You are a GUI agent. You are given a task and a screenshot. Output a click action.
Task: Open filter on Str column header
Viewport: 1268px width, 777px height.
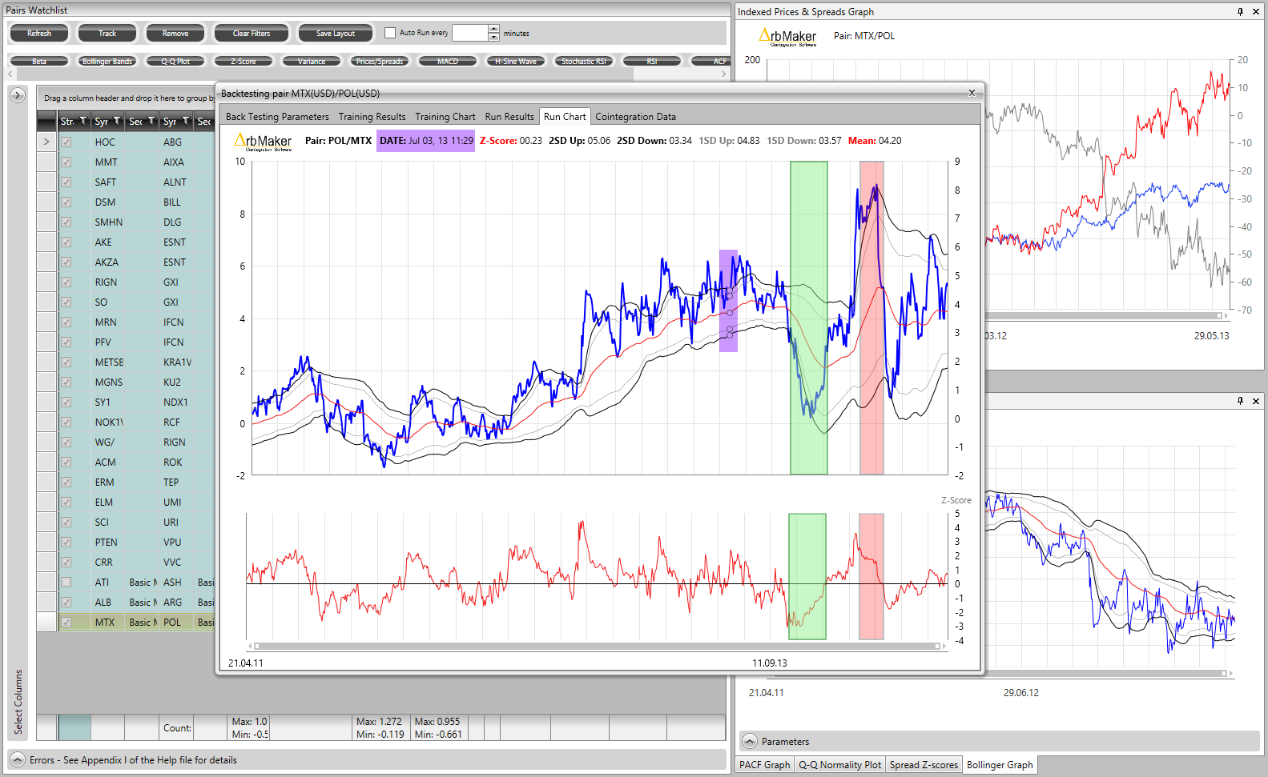pos(83,122)
